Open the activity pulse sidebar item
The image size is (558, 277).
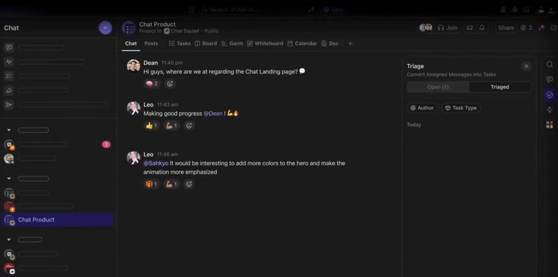[x=9, y=62]
